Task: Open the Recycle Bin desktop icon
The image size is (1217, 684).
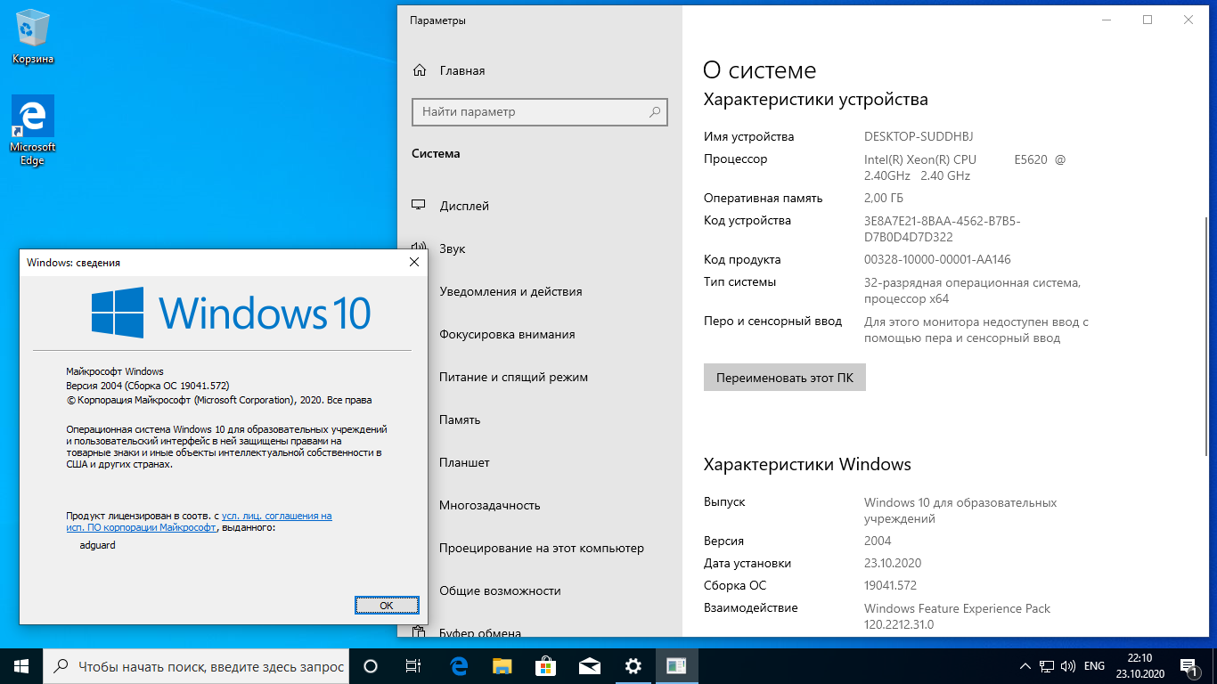Action: point(33,36)
